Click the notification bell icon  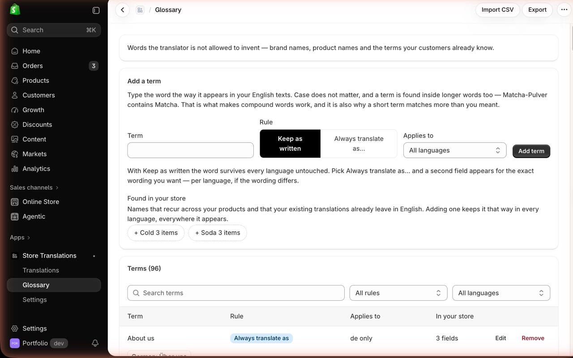tap(95, 343)
